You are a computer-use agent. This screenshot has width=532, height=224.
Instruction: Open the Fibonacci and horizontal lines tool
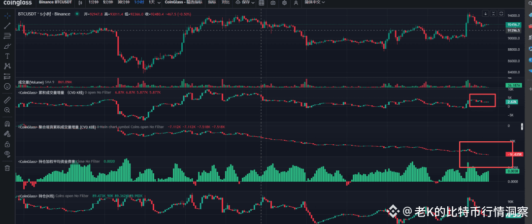pos(7,35)
